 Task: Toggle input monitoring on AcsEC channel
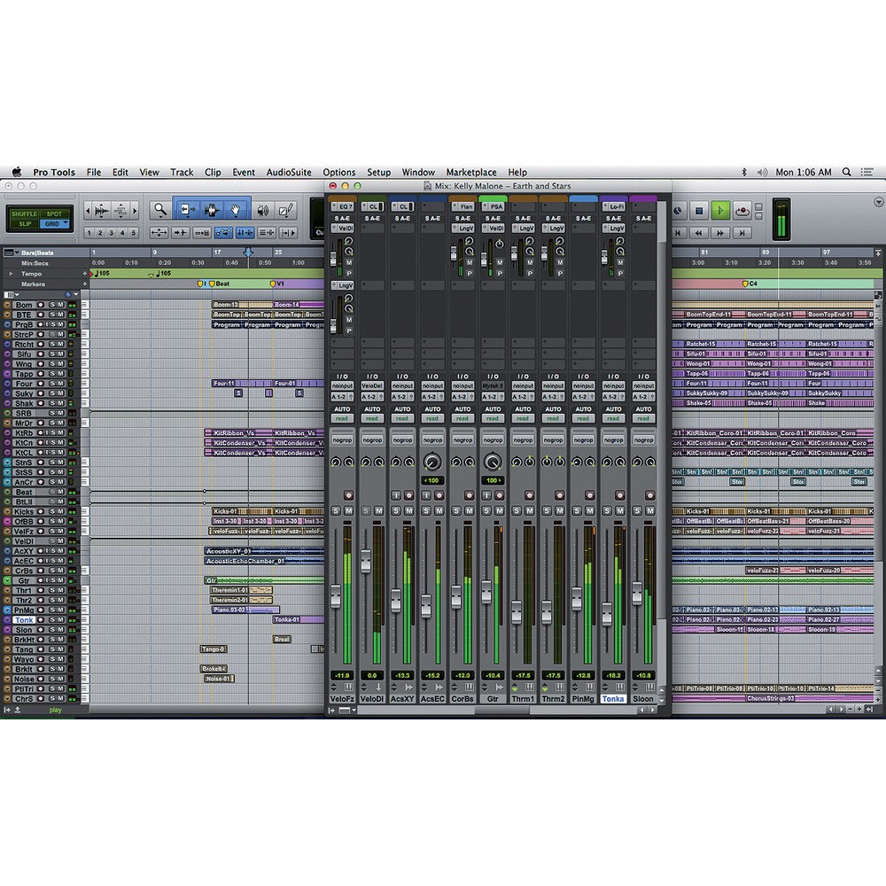point(426,495)
